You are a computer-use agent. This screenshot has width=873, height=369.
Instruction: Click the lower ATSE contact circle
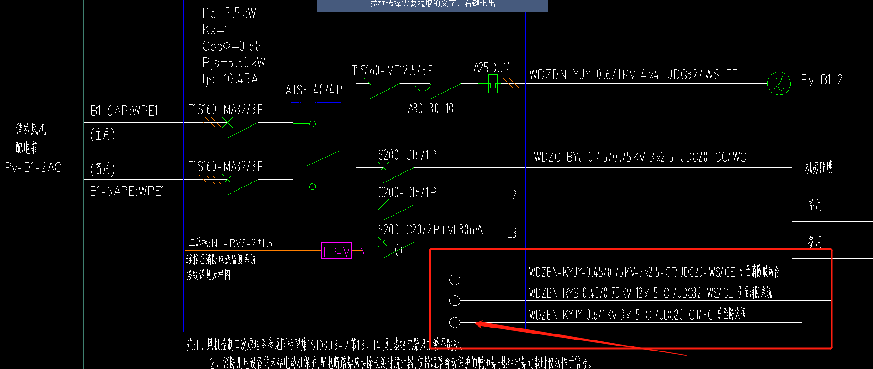pyautogui.click(x=312, y=187)
